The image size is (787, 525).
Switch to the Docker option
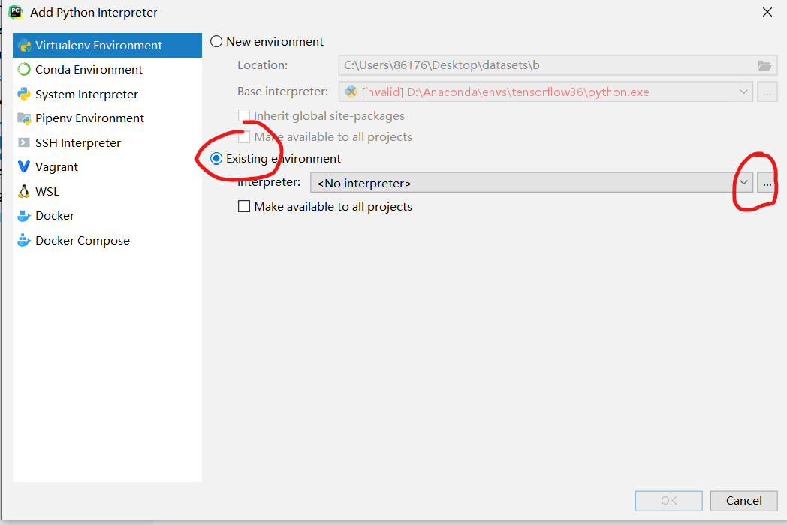tap(107, 215)
